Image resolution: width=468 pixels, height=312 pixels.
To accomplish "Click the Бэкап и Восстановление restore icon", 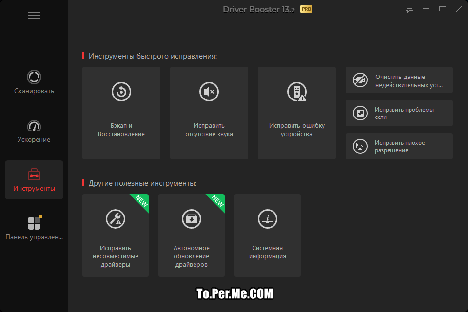I will click(x=121, y=92).
